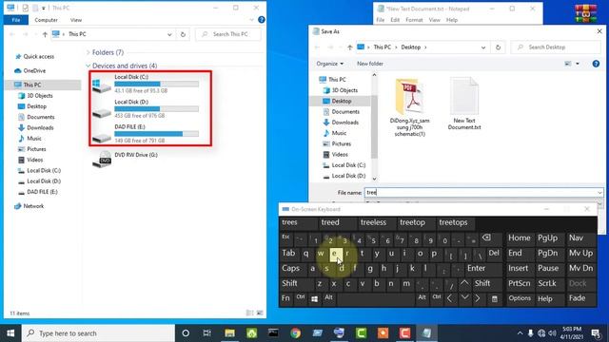Show hidden system tray icons chevron

[x=520, y=333]
